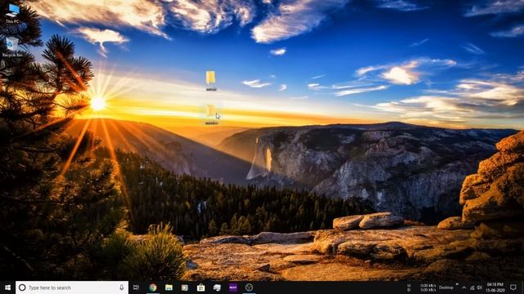Screen dimensions: 524x294
Task: Click the Cortana circle in search box
Action: 22,287
